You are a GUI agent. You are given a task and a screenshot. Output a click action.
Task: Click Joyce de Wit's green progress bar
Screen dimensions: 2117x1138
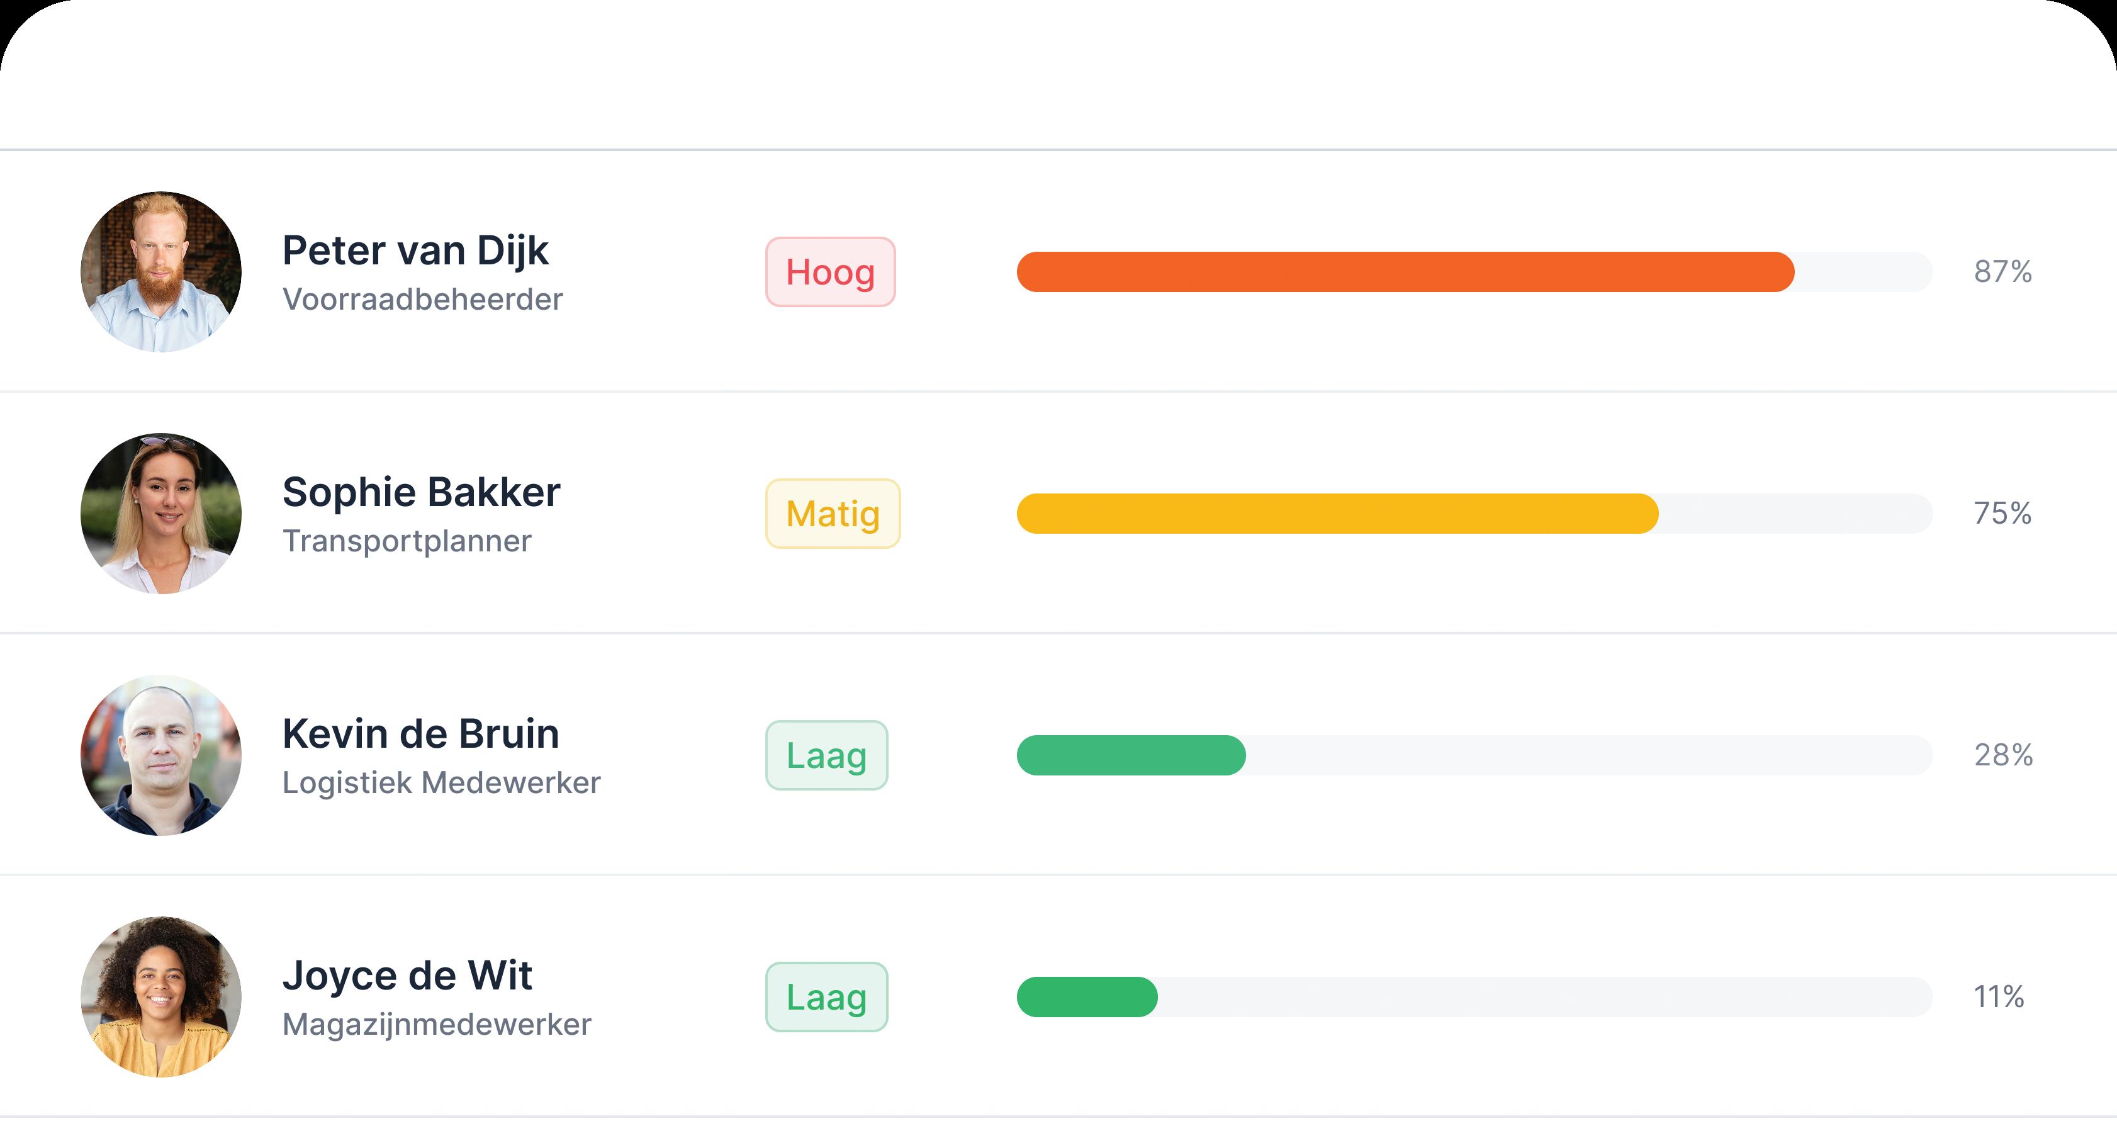pyautogui.click(x=1086, y=998)
